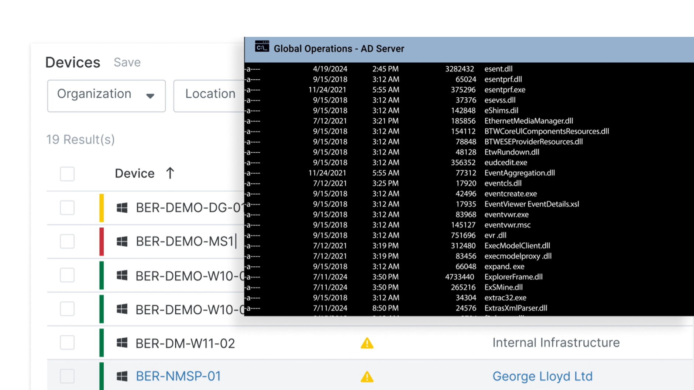Click the Windows icon beside BER-DEMO-W10 device

pos(123,275)
